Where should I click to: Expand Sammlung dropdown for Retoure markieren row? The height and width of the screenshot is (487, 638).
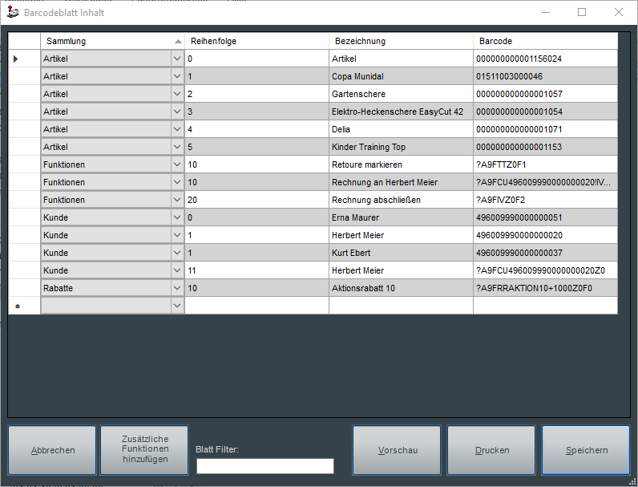(177, 164)
